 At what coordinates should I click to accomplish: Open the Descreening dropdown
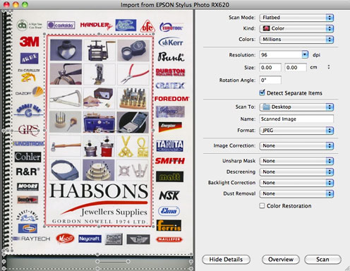(x=296, y=172)
